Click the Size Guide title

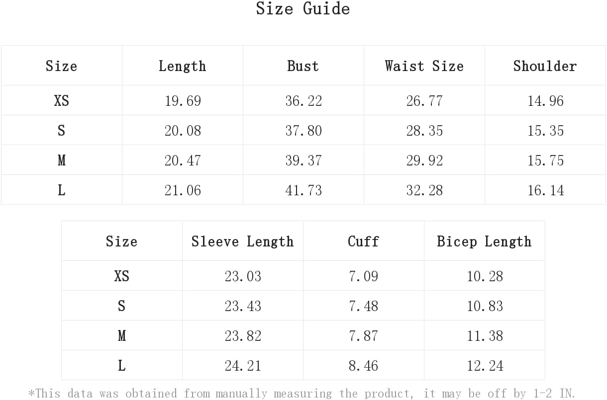click(x=303, y=8)
